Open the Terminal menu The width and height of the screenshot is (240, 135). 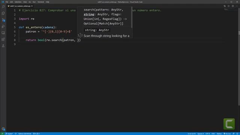tap(41, 2)
